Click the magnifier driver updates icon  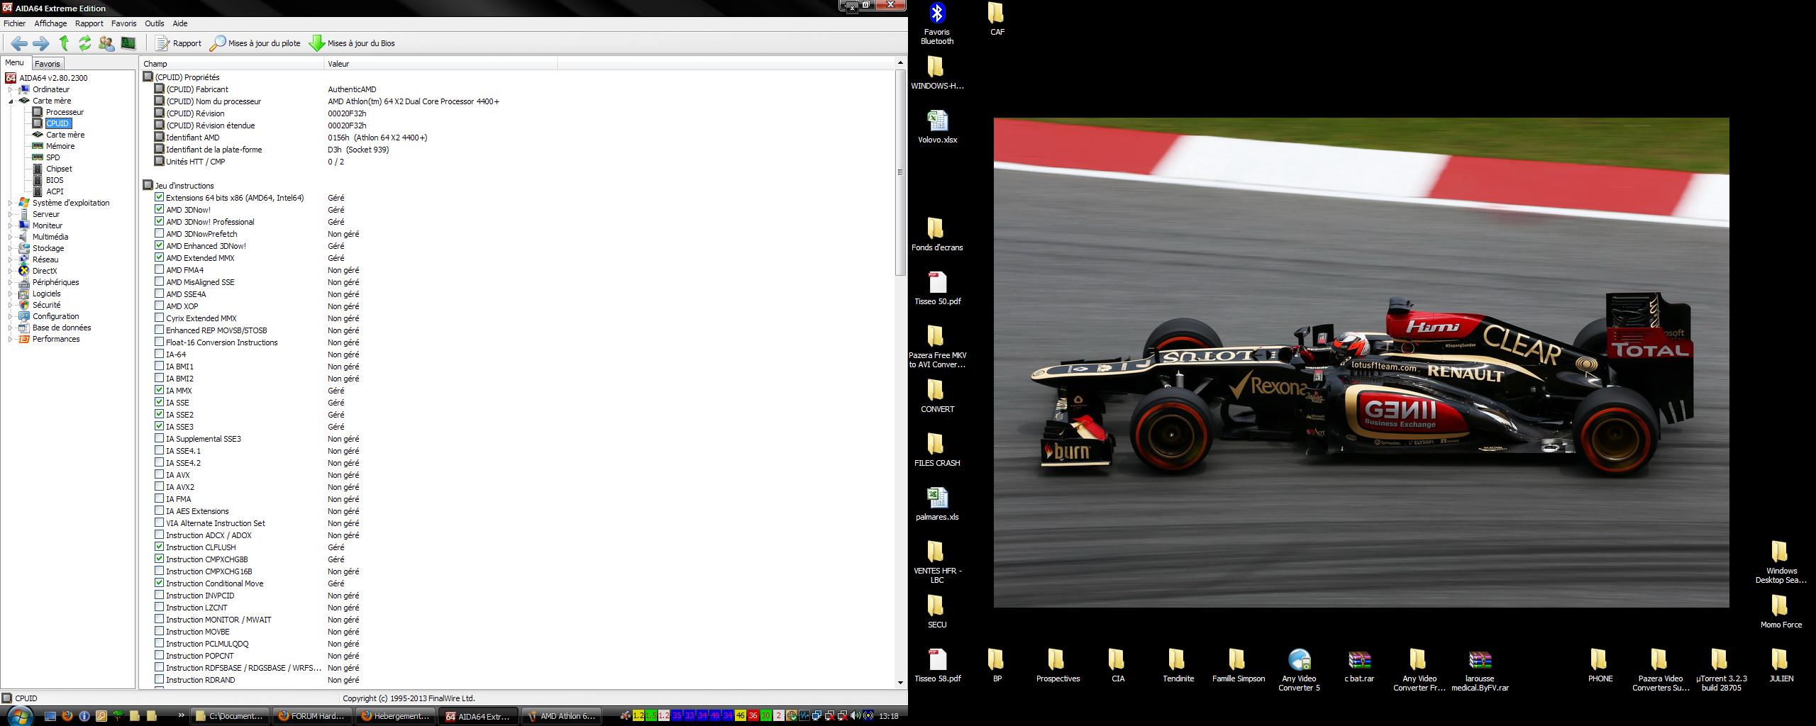click(218, 43)
